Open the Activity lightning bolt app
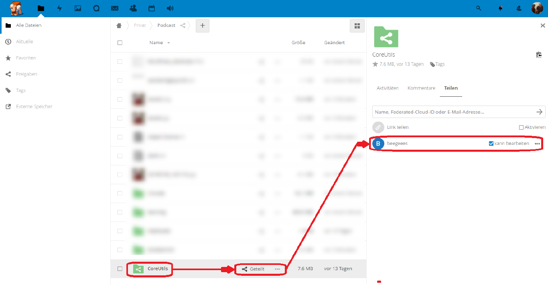 coord(60,8)
